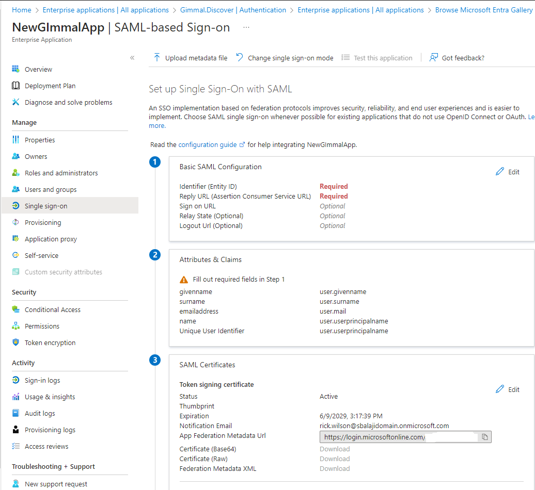Open Sign-in logs under Activity

pyautogui.click(x=42, y=380)
